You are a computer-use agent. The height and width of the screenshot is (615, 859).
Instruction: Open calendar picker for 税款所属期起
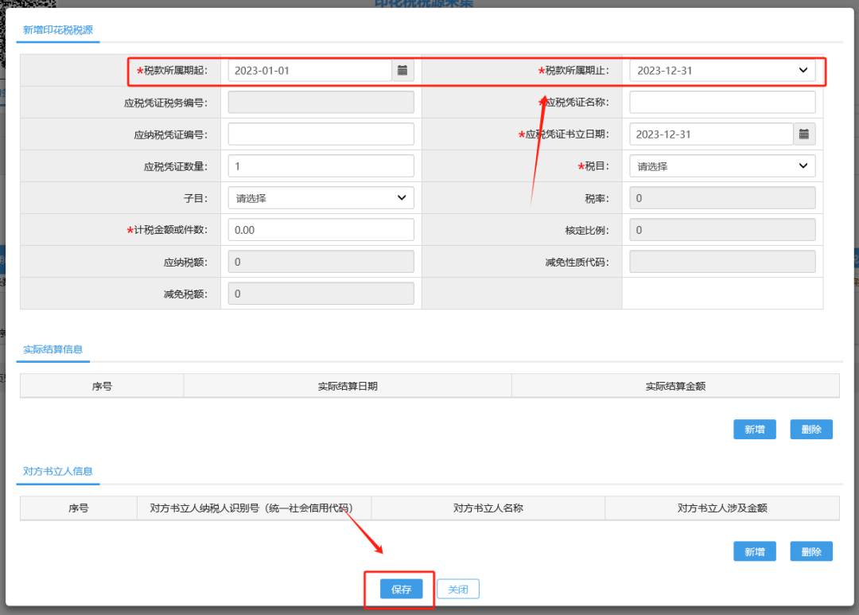pos(402,71)
